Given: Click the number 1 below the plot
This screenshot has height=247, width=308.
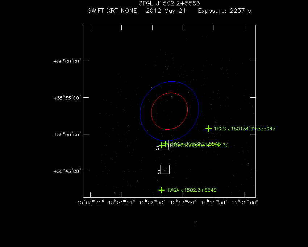Looking at the screenshot, I should pyautogui.click(x=197, y=223).
